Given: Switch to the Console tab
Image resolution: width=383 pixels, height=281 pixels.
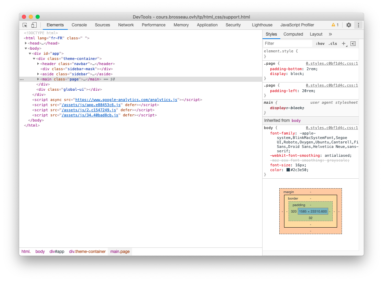Looking at the screenshot, I should 79,25.
